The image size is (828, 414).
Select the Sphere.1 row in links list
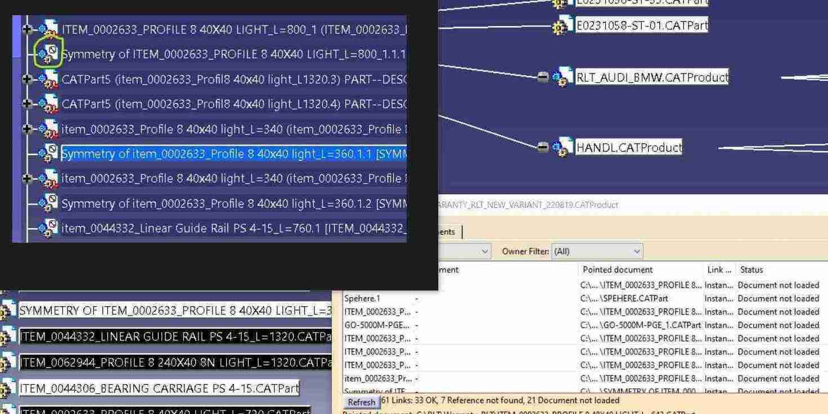tap(362, 298)
